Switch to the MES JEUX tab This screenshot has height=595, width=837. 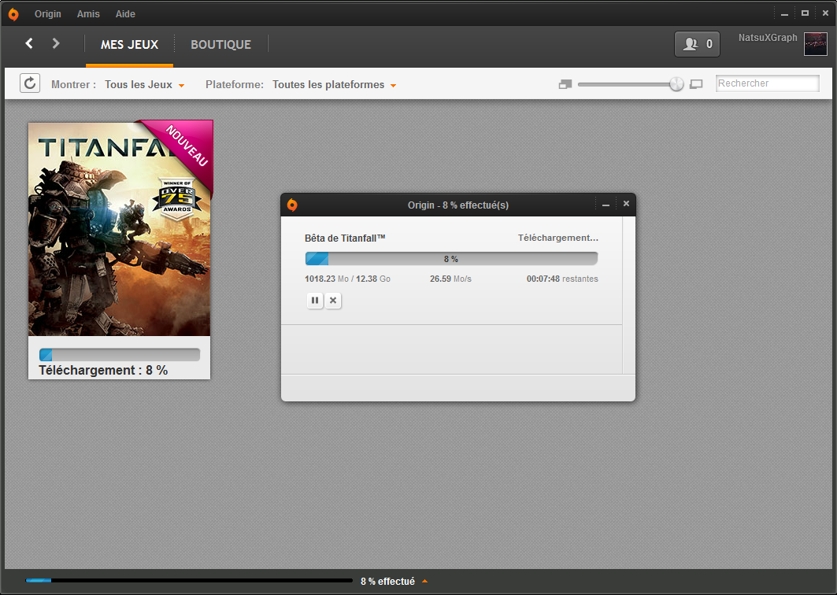pyautogui.click(x=130, y=45)
